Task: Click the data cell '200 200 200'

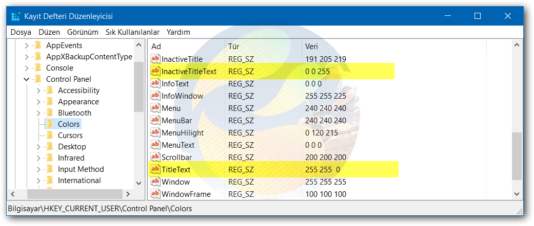Action: point(326,157)
